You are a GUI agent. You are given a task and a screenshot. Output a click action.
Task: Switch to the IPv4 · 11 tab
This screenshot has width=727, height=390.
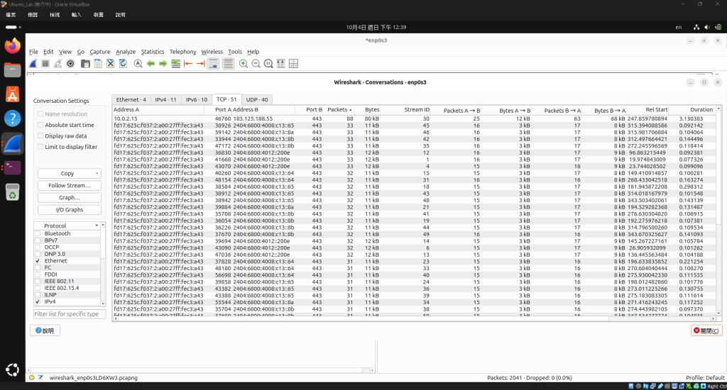pyautogui.click(x=165, y=99)
